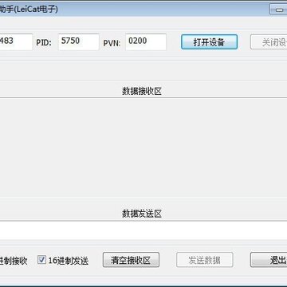Click the 数据接收区 heading text
This screenshot has width=287, height=287.
(142, 91)
